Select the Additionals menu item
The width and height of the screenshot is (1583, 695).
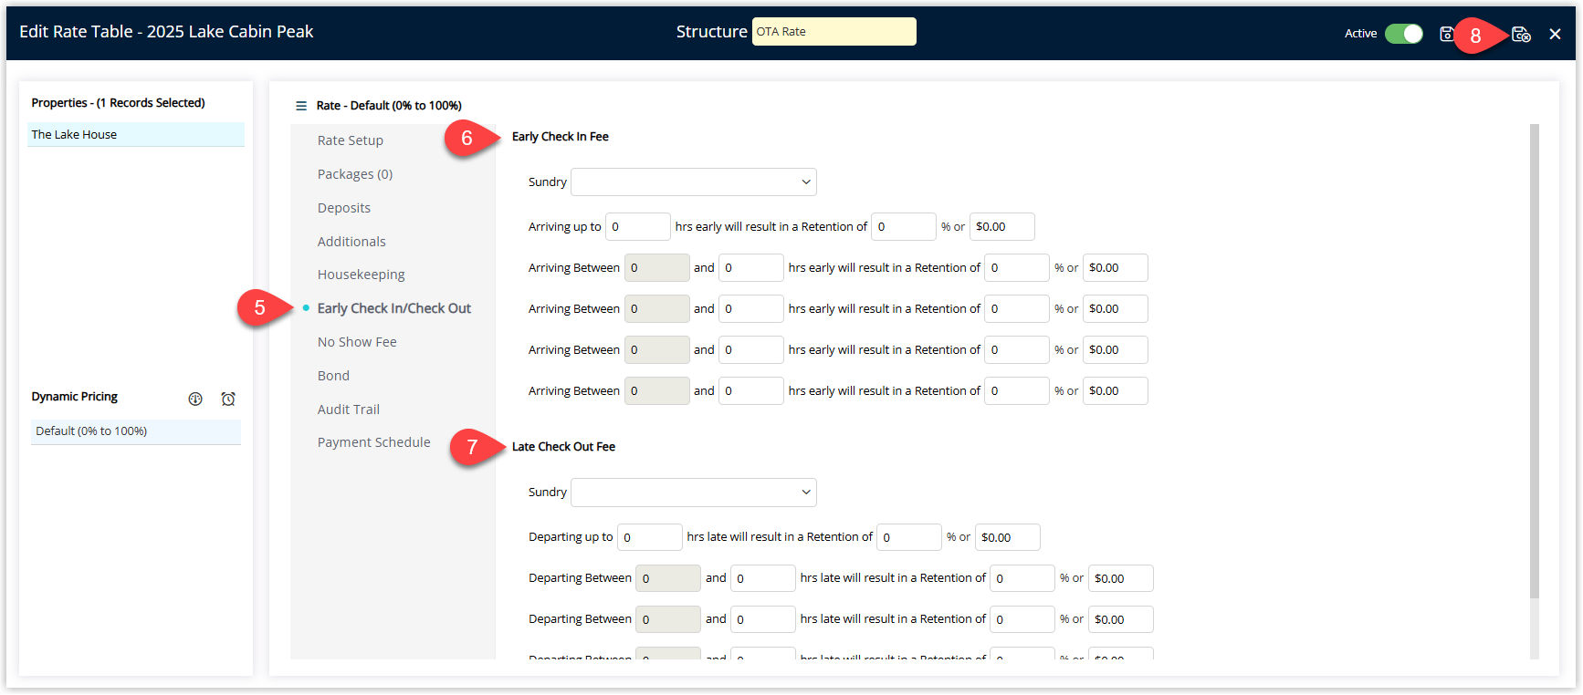pos(351,242)
